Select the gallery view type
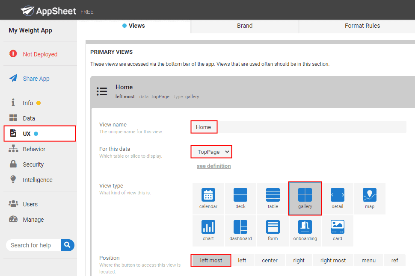The height and width of the screenshot is (276, 415). 305,199
